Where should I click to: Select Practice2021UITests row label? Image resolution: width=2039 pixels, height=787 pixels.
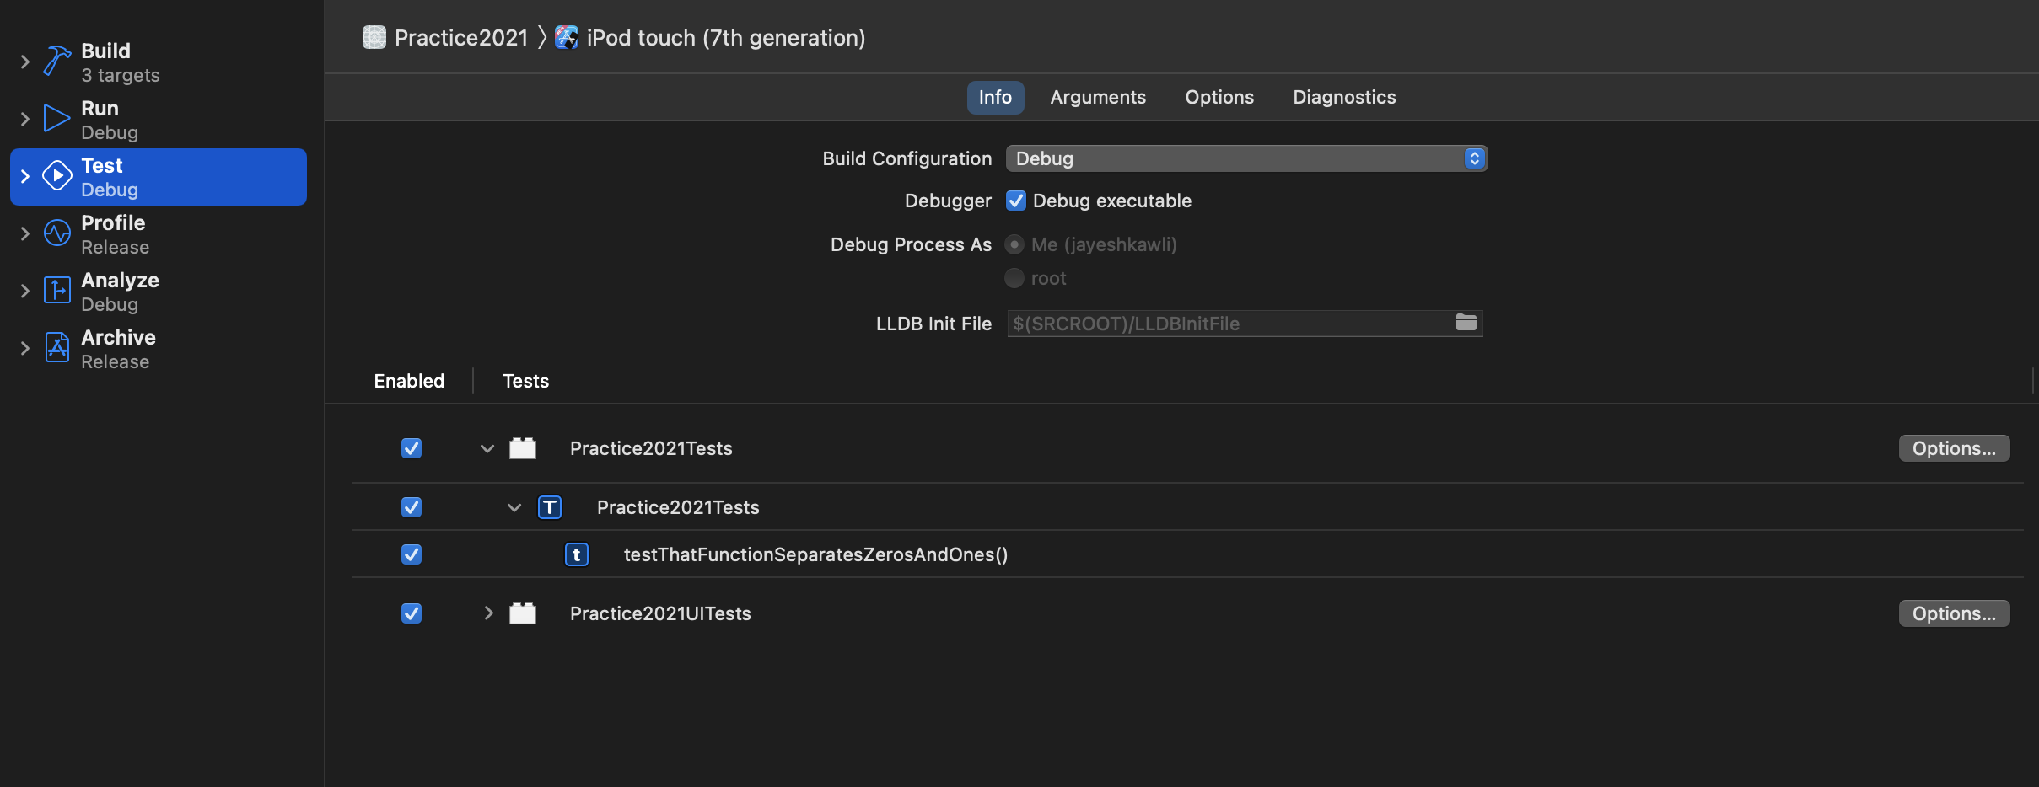tap(660, 613)
